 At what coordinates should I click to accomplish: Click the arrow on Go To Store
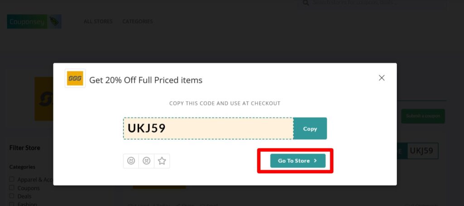(315, 161)
